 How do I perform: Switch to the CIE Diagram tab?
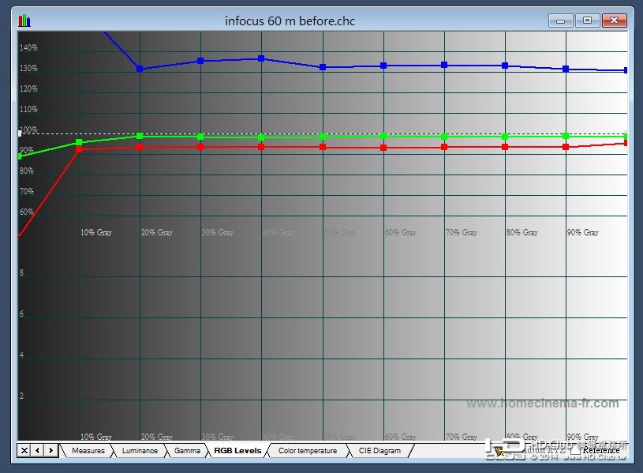[x=379, y=450]
